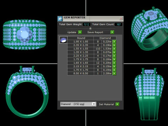The height and width of the screenshot is (126, 168).
Task: Click the green arrow for the 1.65 X 1.65 row
Action: coord(114,63)
